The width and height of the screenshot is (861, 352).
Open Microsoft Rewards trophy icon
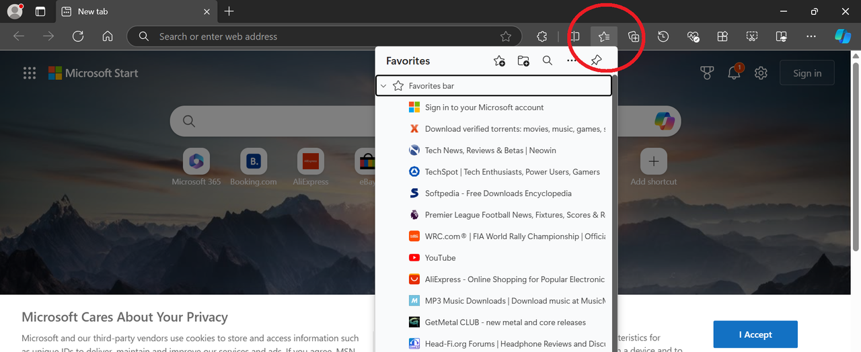click(x=707, y=73)
